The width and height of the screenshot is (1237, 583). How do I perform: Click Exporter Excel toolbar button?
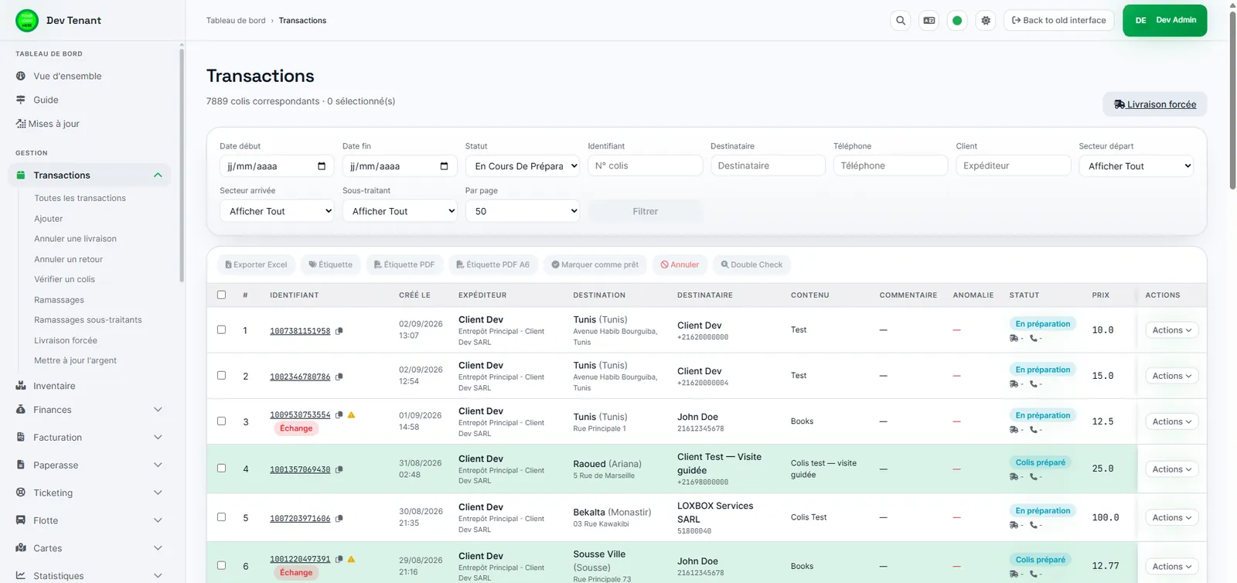256,264
